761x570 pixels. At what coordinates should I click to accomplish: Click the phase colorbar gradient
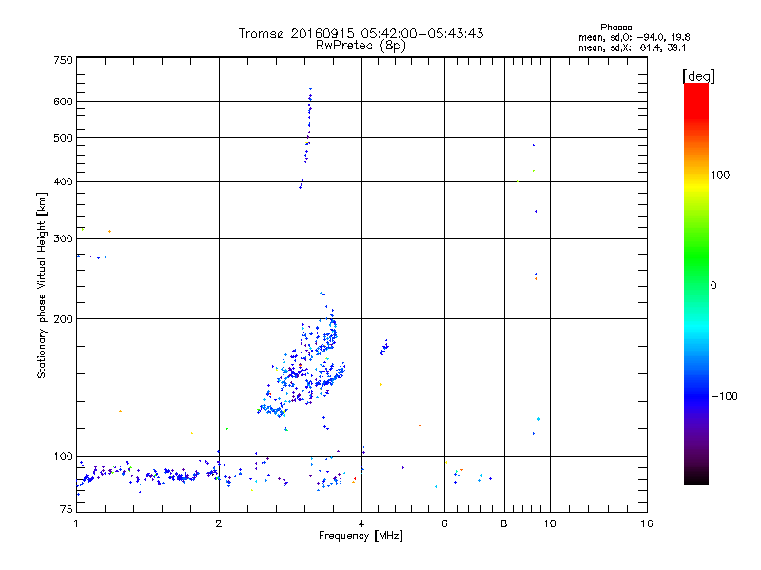696,283
